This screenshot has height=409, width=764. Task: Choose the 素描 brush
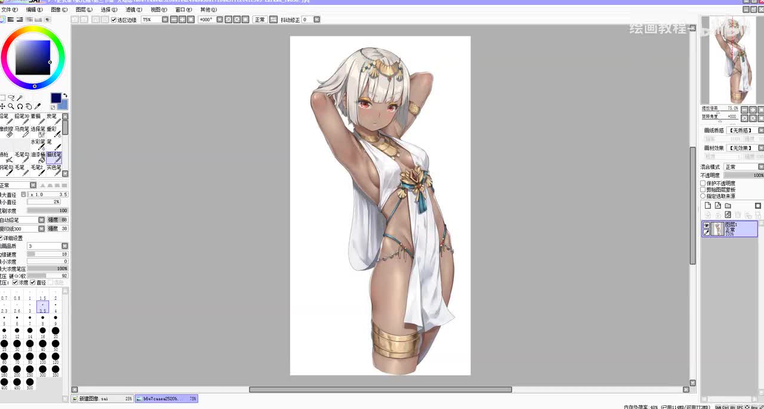pyautogui.click(x=38, y=119)
